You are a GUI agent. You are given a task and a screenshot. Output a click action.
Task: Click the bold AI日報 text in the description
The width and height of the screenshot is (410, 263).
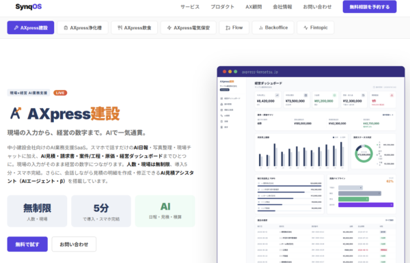click(x=141, y=148)
